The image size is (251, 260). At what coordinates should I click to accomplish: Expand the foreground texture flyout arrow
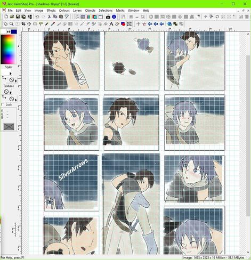coord(10,93)
